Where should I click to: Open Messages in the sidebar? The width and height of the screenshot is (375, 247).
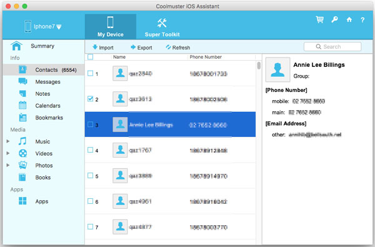(47, 82)
